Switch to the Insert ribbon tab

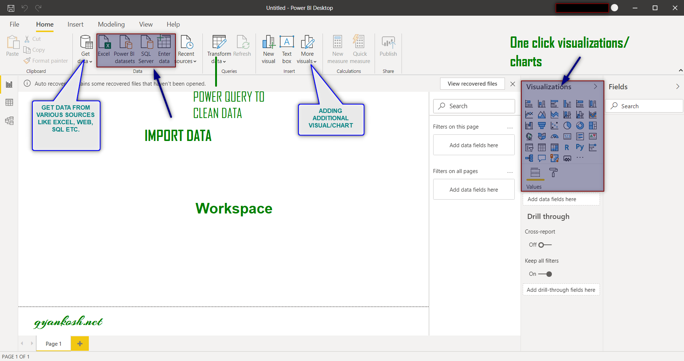[x=75, y=24]
